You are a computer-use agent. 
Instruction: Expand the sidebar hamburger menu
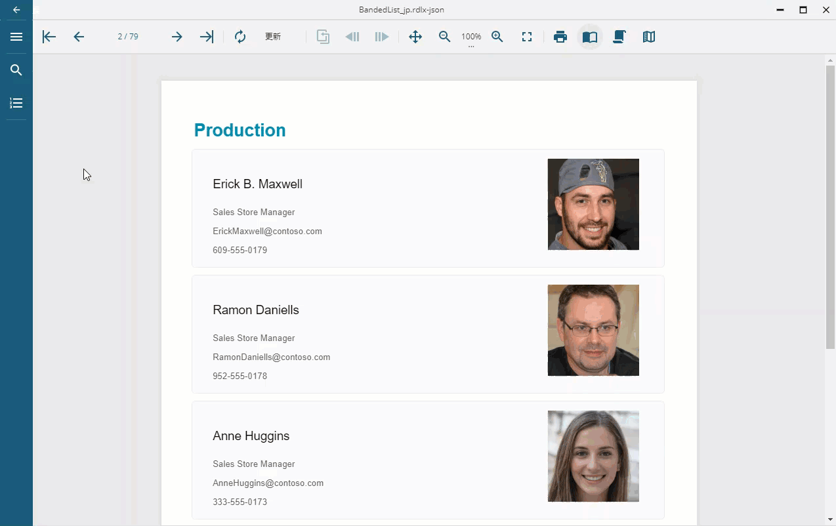click(x=16, y=37)
